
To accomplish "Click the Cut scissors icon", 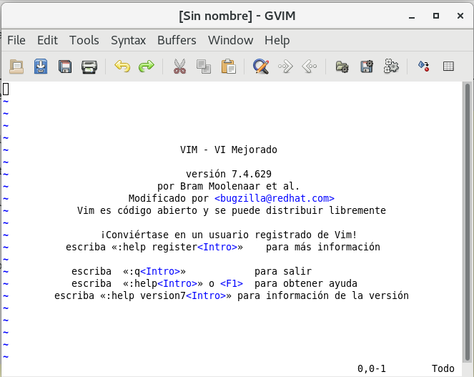I will pyautogui.click(x=179, y=67).
